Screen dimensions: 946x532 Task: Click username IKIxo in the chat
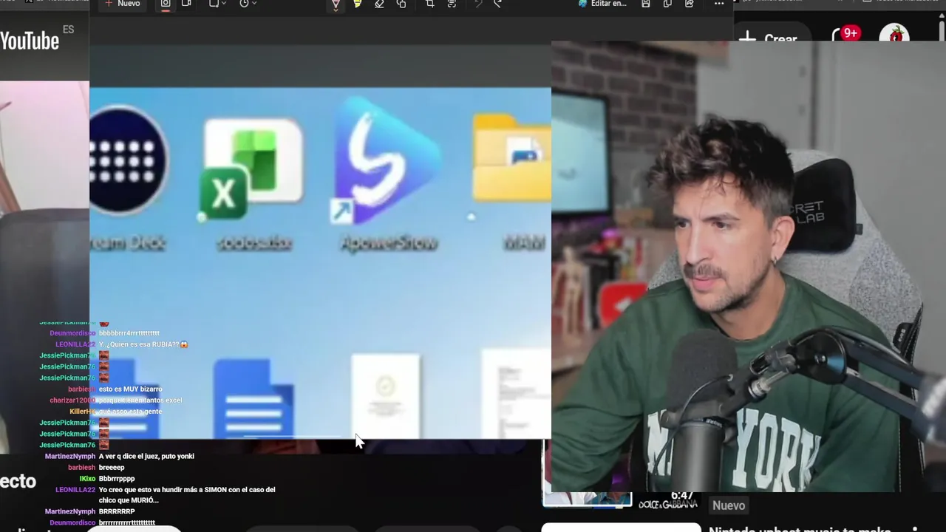[87, 479]
